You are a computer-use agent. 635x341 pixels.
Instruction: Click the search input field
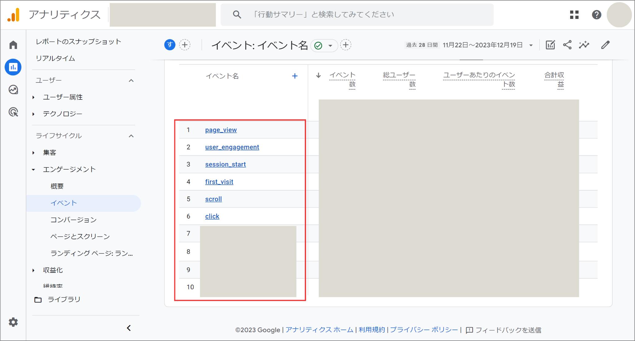(357, 15)
